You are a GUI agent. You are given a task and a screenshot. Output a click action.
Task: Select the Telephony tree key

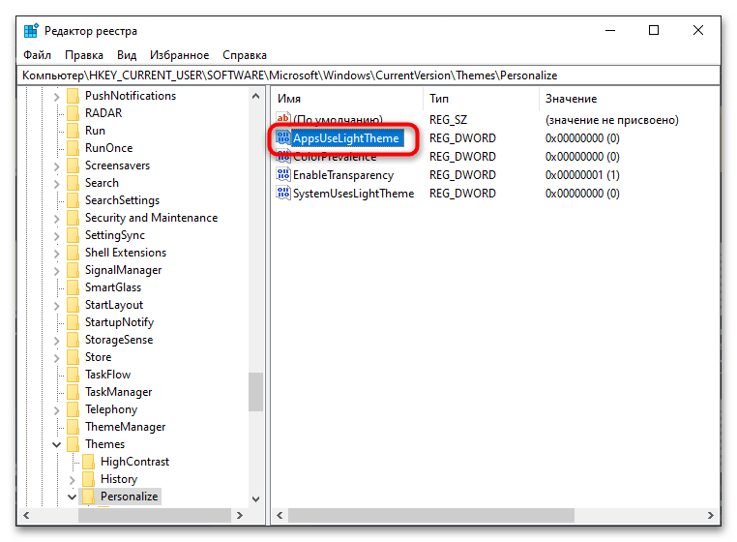111,408
